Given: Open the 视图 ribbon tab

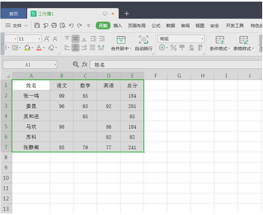Looking at the screenshot, I should pyautogui.click(x=200, y=25).
